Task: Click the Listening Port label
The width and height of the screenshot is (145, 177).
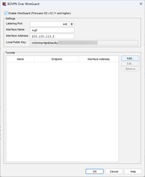Action: (x=14, y=23)
